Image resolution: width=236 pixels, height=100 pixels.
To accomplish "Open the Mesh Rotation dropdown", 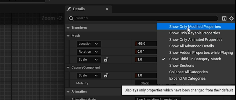I will click(89, 52).
